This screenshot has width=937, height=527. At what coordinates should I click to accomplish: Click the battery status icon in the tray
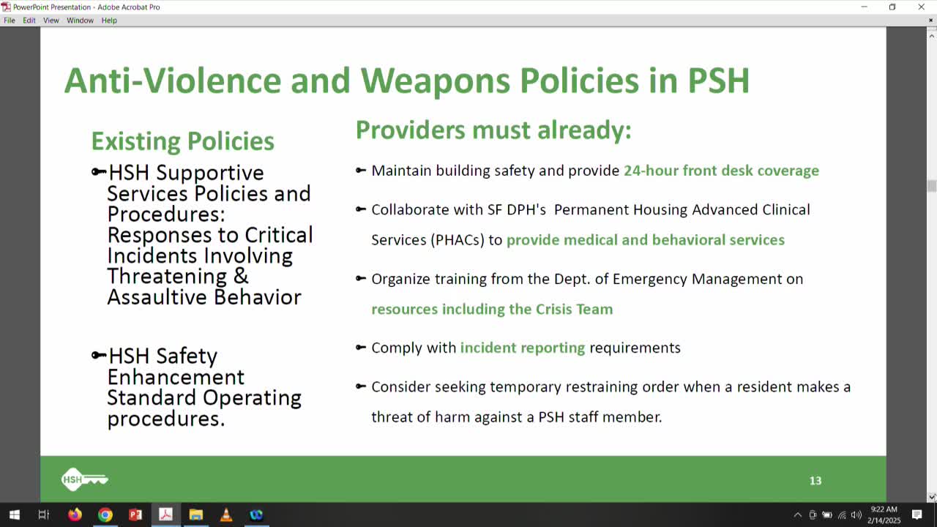828,515
